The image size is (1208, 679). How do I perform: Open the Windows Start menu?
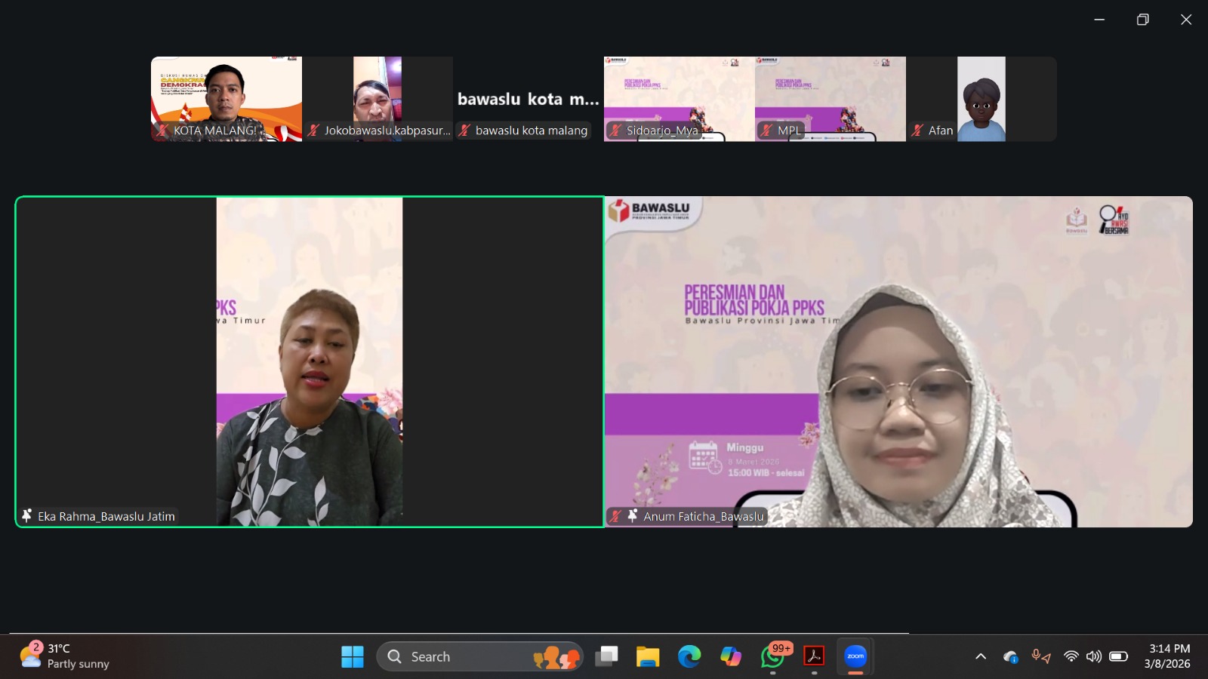point(353,656)
